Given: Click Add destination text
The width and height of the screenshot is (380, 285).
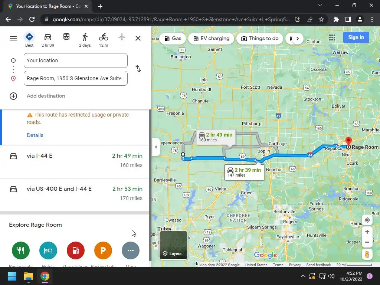Looking at the screenshot, I should 46,96.
